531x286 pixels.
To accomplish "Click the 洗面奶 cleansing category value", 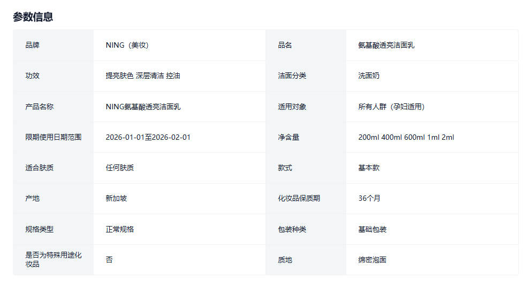I will [x=369, y=76].
